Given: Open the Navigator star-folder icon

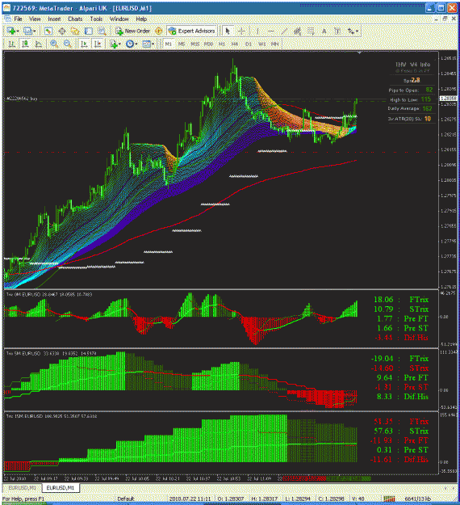Looking at the screenshot, I should pos(75,31).
